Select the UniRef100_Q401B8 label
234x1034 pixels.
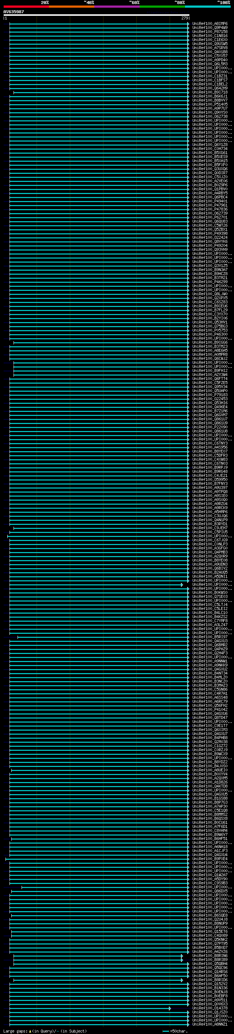point(210,52)
